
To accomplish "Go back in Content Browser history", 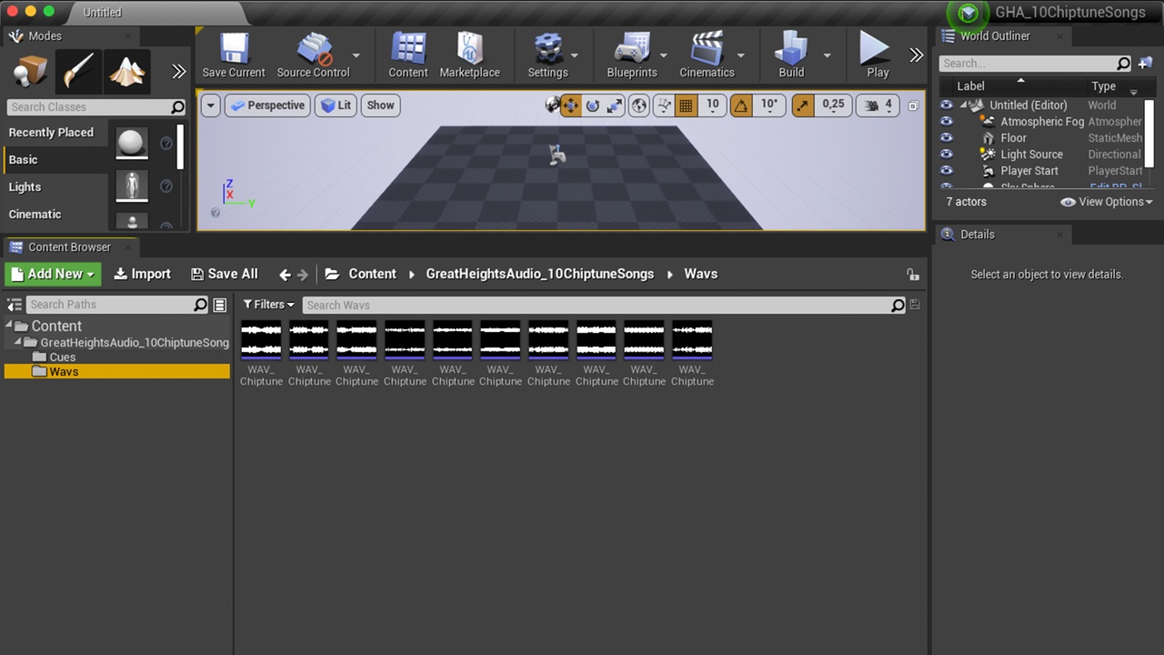I will coord(285,274).
